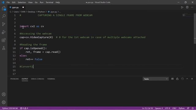
Task: Open the Run and Debug view
Action: [4, 32]
